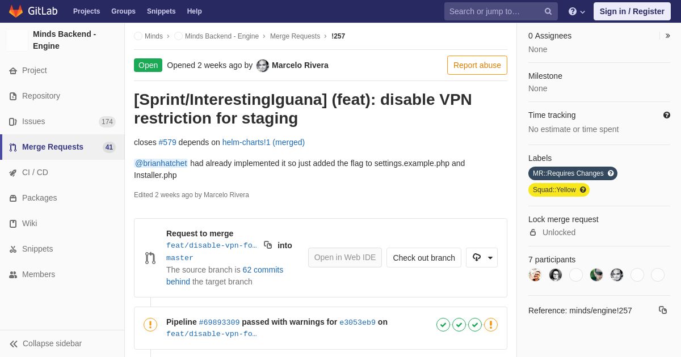
Task: Go to Issues in the sidebar
Action: (x=33, y=121)
